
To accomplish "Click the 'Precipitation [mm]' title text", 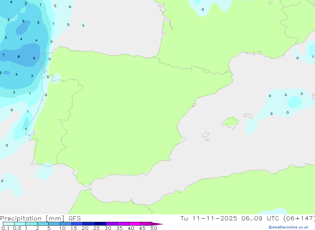I will [x=32, y=218].
